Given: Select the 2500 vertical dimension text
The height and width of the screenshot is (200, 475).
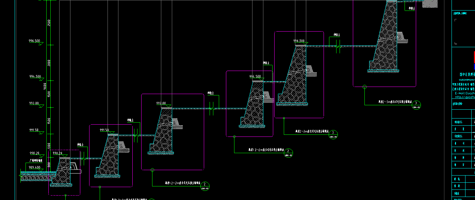Looking at the screenshot, I should click(x=49, y=23).
